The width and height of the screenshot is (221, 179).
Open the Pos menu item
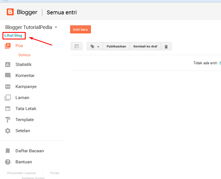[19, 46]
